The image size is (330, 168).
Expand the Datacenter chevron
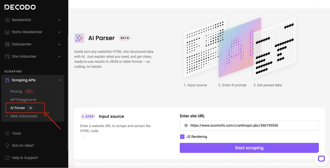(x=59, y=44)
